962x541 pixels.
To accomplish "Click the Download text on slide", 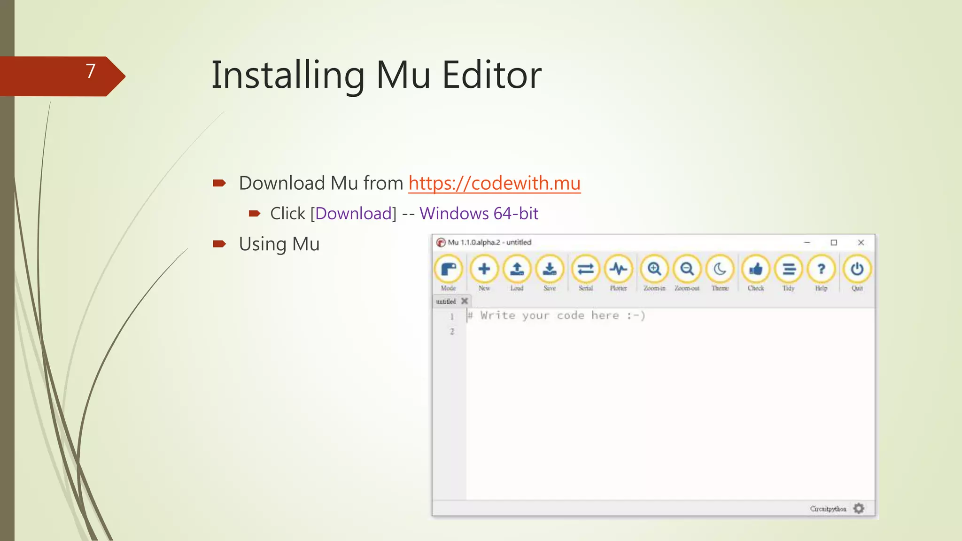I will (x=353, y=214).
